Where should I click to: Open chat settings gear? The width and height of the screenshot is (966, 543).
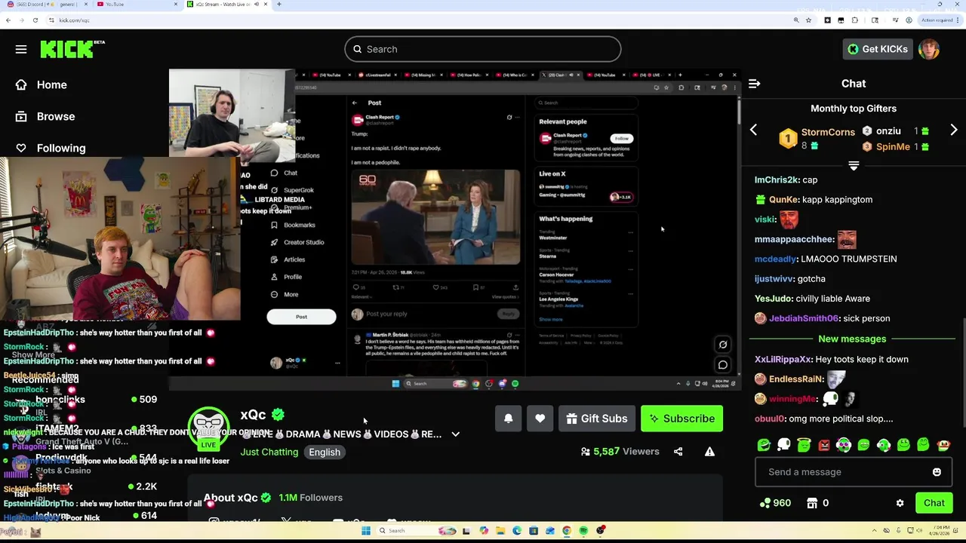point(900,503)
